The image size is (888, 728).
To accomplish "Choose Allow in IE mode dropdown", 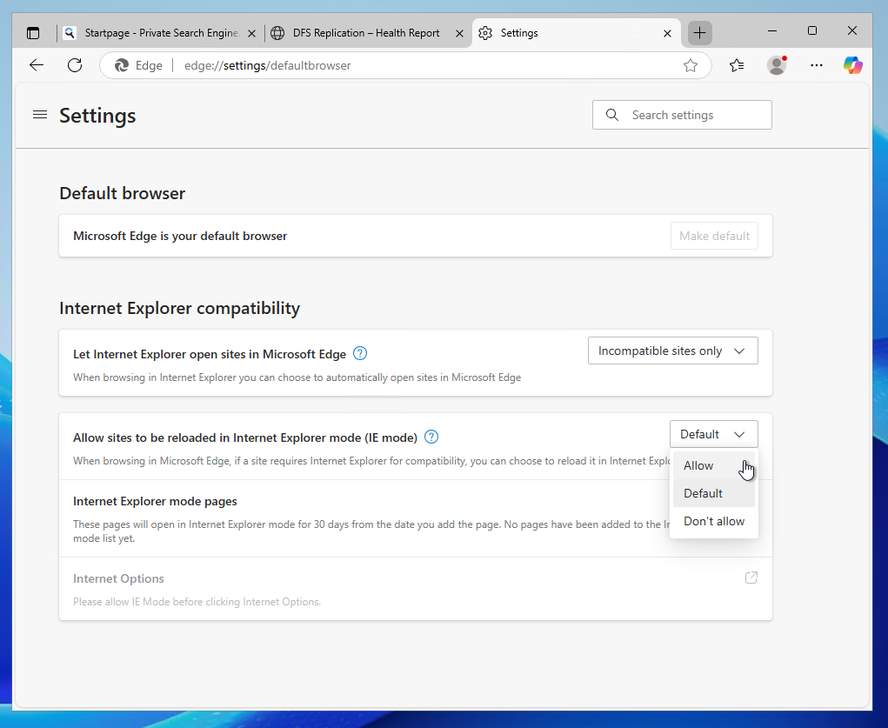I will pyautogui.click(x=713, y=465).
